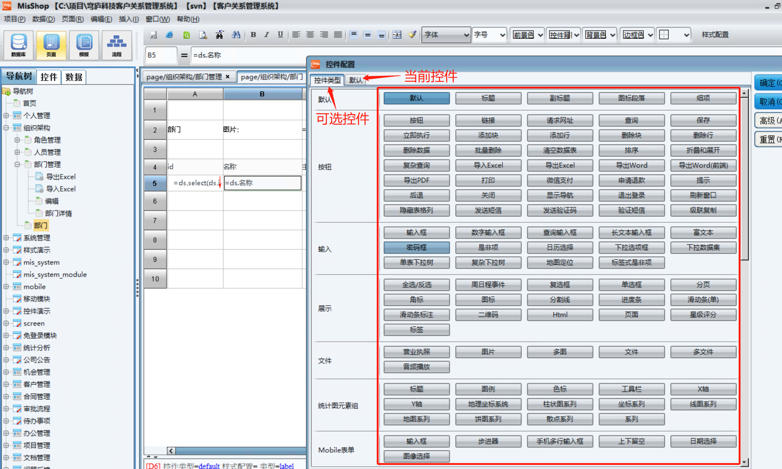Toggle italic formatting

(x=266, y=35)
